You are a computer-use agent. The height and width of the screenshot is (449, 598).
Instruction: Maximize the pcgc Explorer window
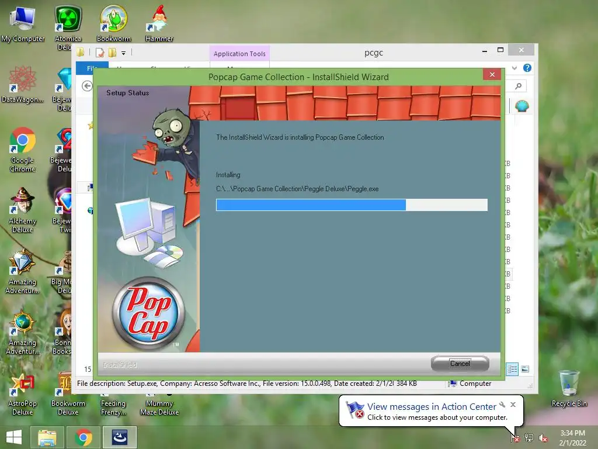500,50
